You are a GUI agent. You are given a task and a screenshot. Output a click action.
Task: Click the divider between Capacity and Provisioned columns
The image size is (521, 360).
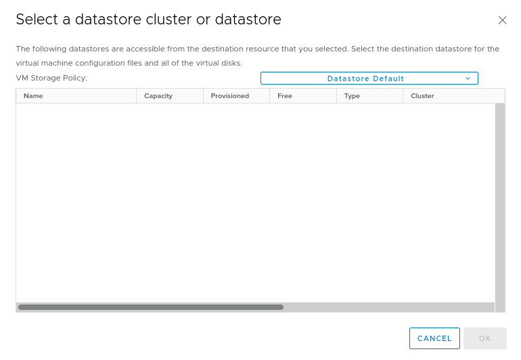203,96
